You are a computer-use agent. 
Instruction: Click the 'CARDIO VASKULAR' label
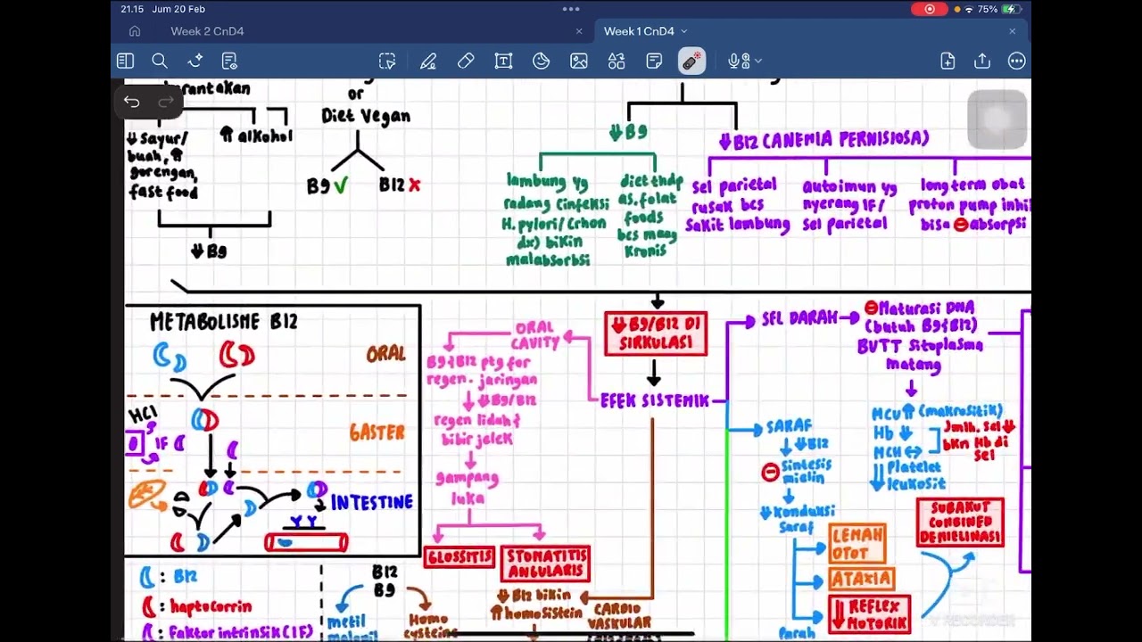617,617
